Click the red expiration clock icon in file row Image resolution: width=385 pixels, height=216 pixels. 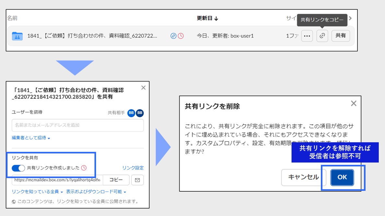tap(181, 36)
